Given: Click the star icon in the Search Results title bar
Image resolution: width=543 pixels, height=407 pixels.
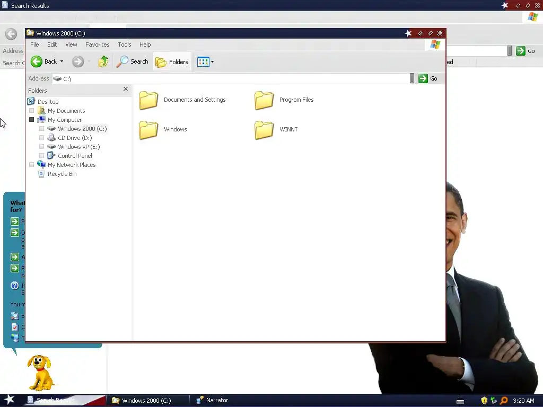Looking at the screenshot, I should point(505,5).
